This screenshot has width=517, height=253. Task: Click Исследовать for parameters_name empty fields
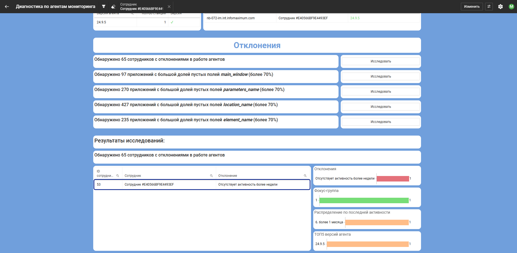click(x=381, y=92)
